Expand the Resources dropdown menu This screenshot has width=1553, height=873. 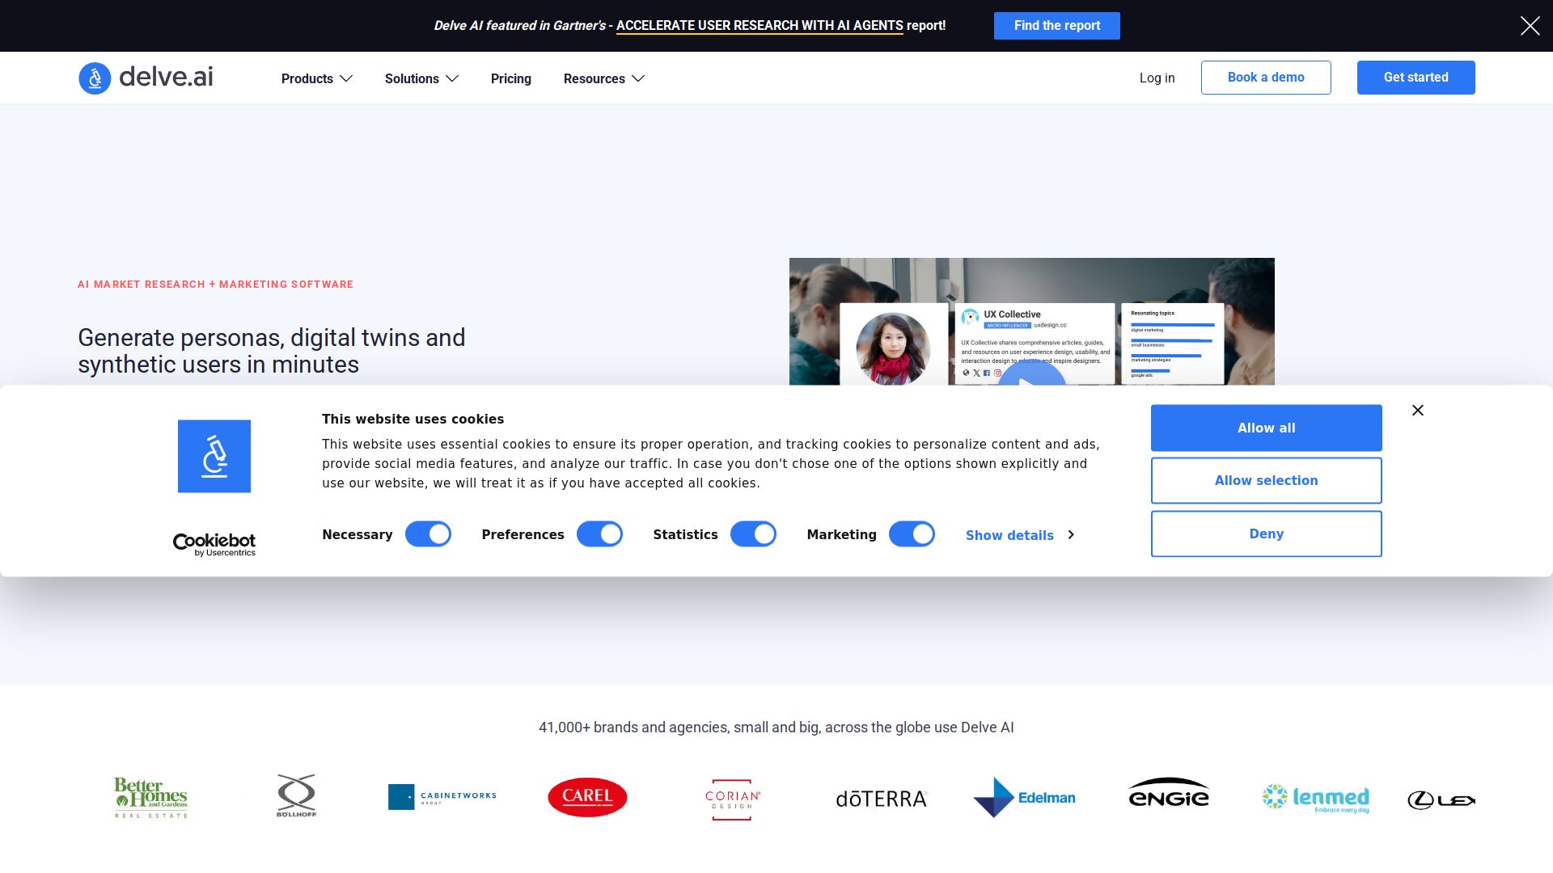[603, 78]
